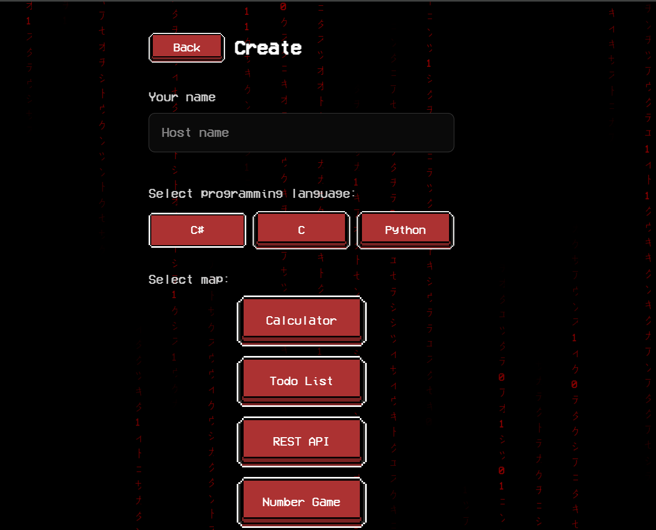Go back with the Back button

coord(187,48)
